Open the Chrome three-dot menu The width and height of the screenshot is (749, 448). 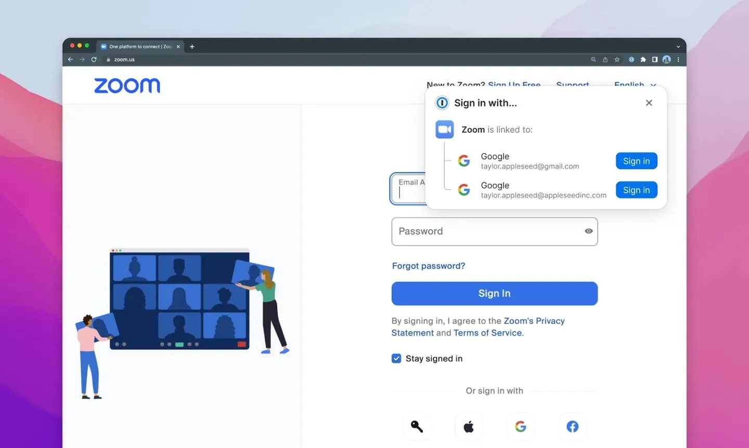(x=678, y=60)
